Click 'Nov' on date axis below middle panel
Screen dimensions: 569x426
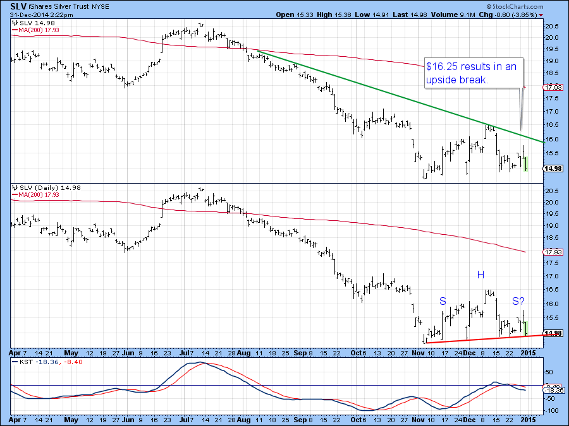coord(419,353)
